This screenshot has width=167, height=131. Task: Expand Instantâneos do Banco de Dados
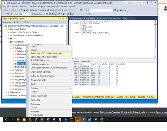(8, 35)
